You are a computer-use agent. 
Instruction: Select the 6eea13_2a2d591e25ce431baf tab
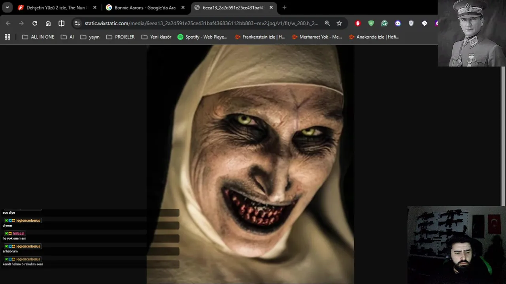(x=233, y=7)
